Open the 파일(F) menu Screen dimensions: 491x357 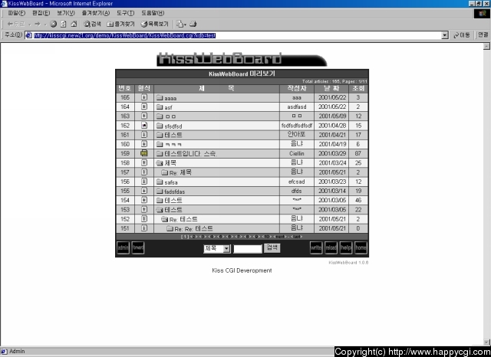click(16, 13)
